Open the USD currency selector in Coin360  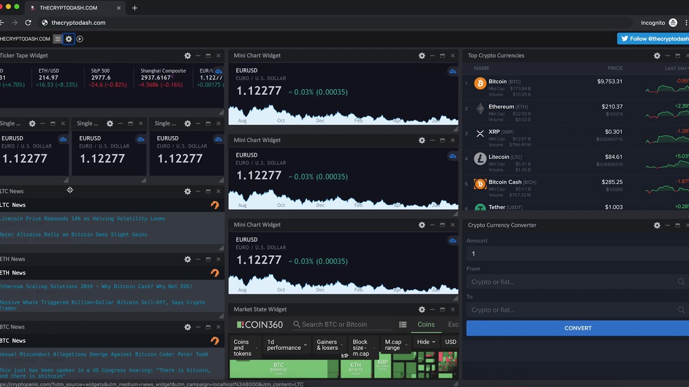click(x=451, y=342)
